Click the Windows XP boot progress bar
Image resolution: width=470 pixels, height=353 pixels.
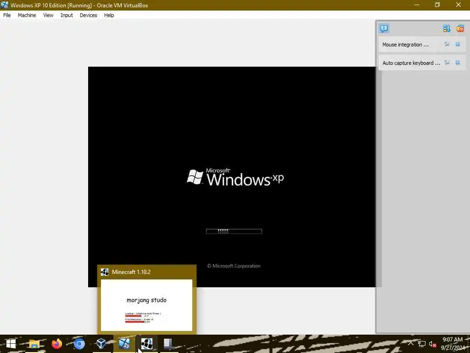click(234, 231)
